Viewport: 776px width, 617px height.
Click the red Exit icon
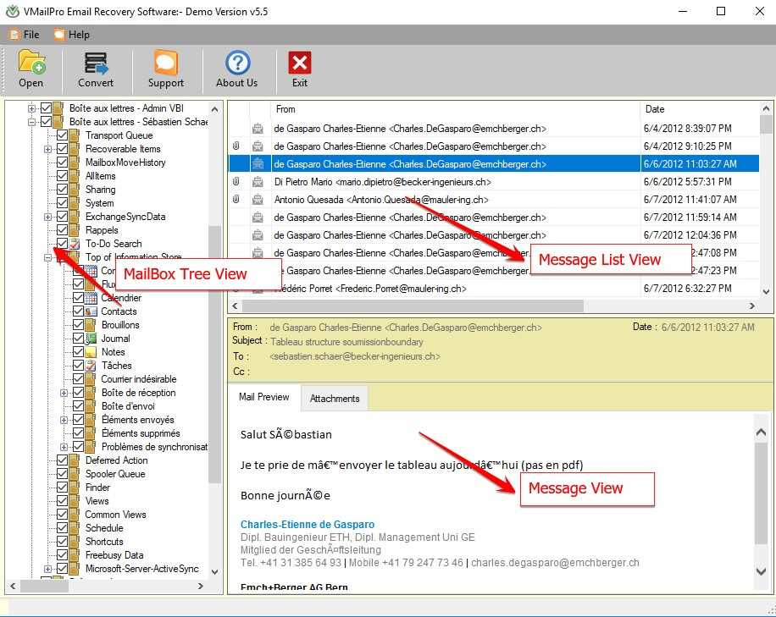click(300, 63)
